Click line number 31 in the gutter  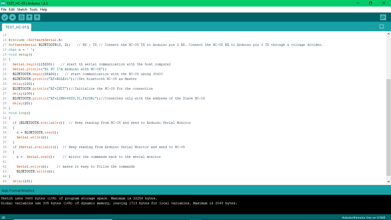[x=4, y=113]
